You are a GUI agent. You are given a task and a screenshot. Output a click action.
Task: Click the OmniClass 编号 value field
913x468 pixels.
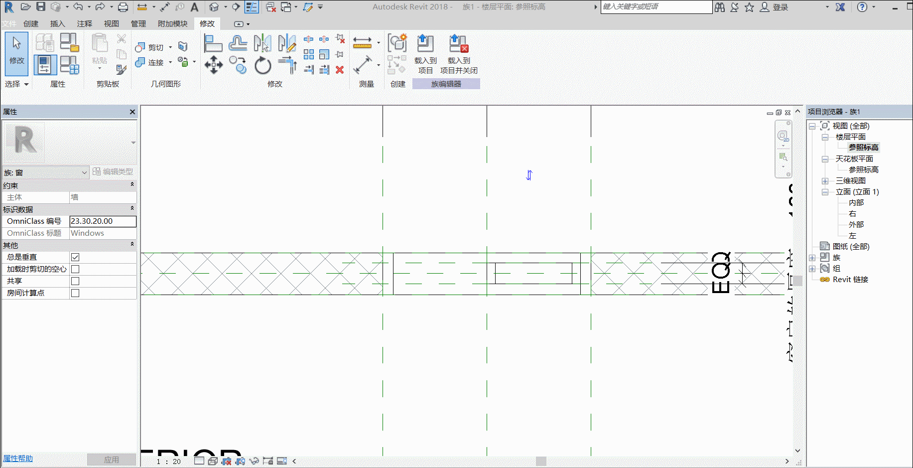[x=103, y=221]
